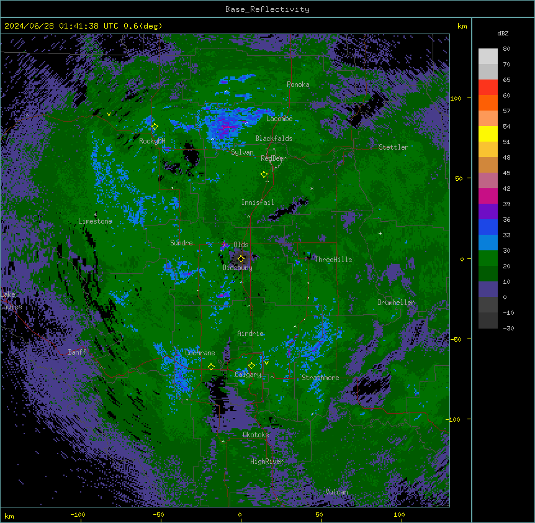The width and height of the screenshot is (535, 523).
Task: Pick the yellow 51–54 dBZ legend swatch
Action: tap(488, 134)
